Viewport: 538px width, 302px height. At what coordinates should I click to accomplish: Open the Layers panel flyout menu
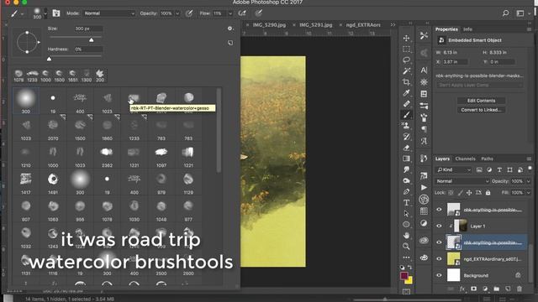coord(529,159)
